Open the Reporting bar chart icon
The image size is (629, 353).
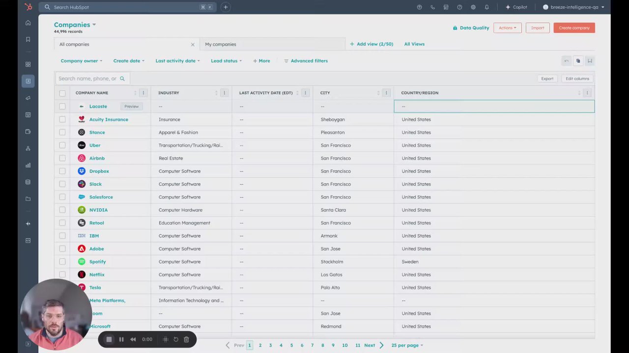pyautogui.click(x=28, y=165)
